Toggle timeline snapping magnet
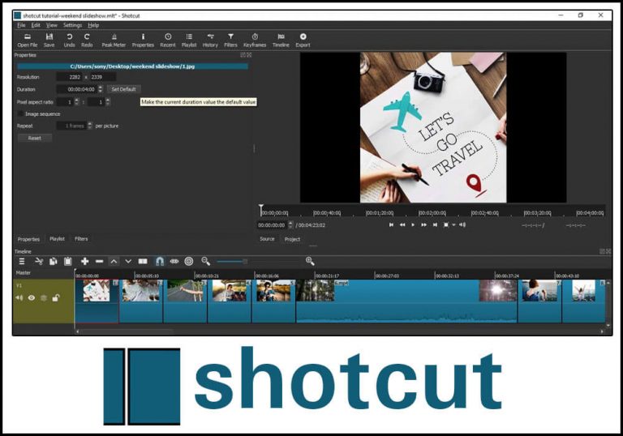 coord(159,261)
